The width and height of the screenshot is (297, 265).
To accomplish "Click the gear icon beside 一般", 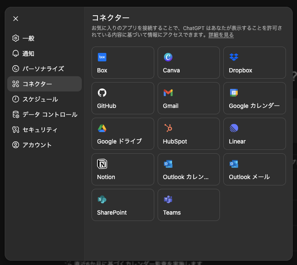I will click(16, 38).
